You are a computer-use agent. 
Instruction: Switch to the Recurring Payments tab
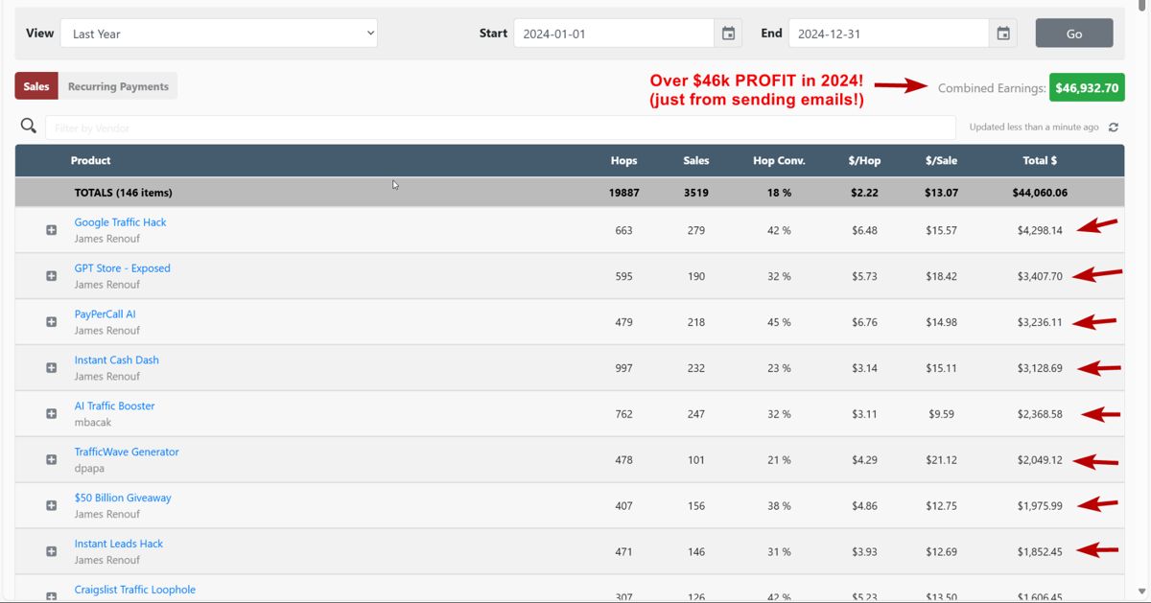(118, 86)
